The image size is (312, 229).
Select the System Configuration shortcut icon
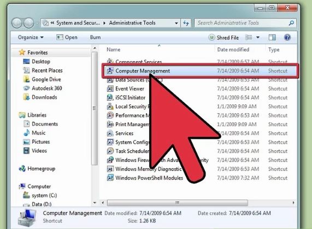(x=110, y=142)
